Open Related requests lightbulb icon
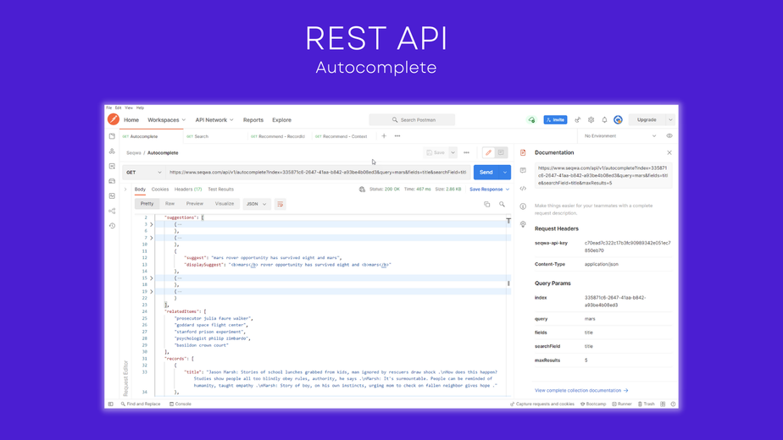783x440 pixels. click(x=523, y=224)
